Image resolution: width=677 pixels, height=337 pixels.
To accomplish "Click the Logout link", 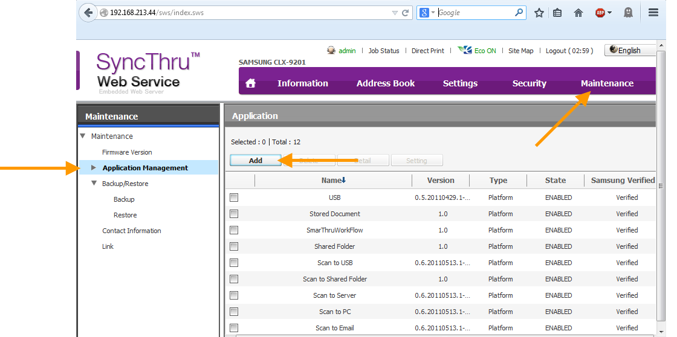I will (569, 51).
